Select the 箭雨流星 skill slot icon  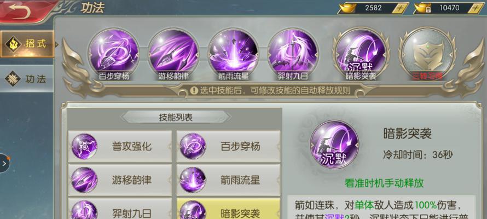(x=233, y=54)
